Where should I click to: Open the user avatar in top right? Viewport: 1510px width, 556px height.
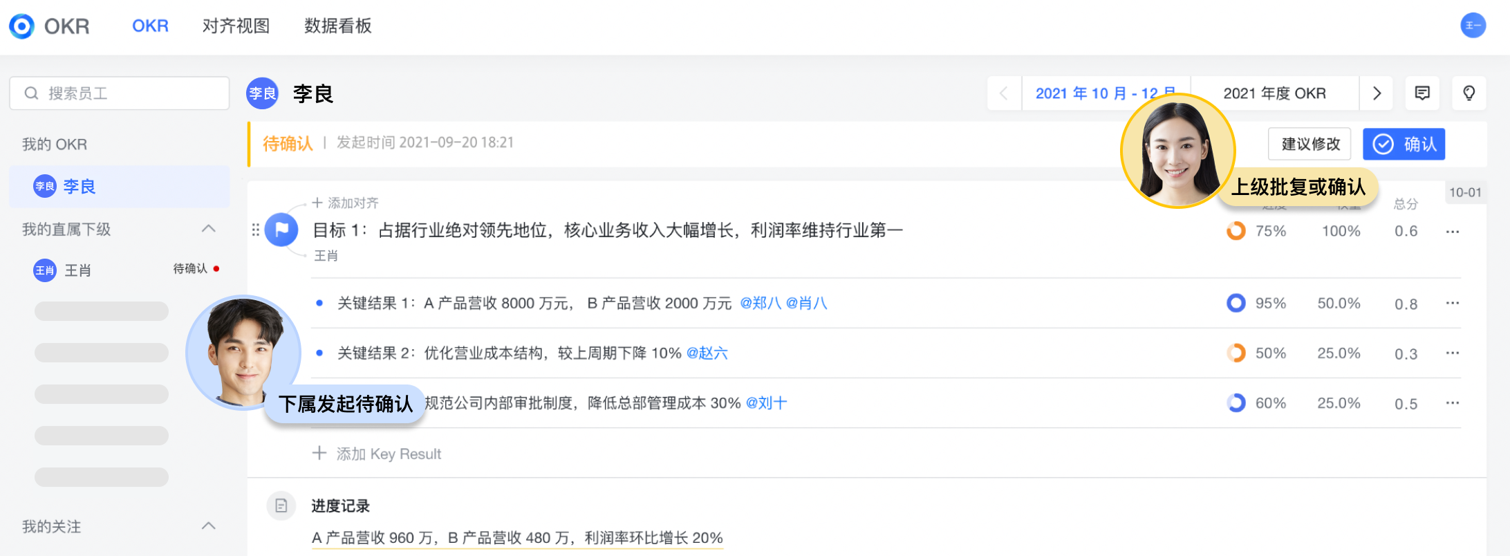point(1473,26)
